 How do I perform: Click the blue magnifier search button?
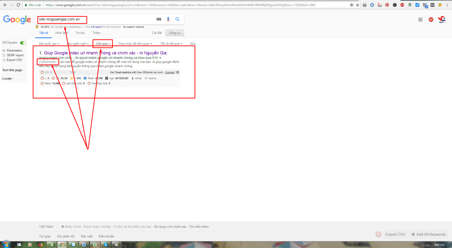pyautogui.click(x=177, y=19)
